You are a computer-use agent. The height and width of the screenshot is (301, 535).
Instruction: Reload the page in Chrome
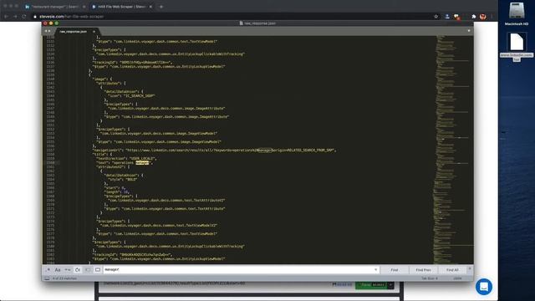[24, 17]
